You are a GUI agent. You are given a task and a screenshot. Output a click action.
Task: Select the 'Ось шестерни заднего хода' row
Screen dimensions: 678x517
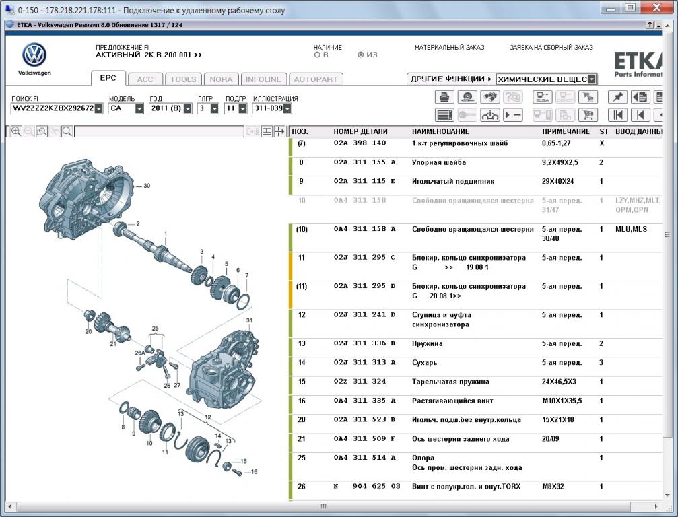(475, 443)
